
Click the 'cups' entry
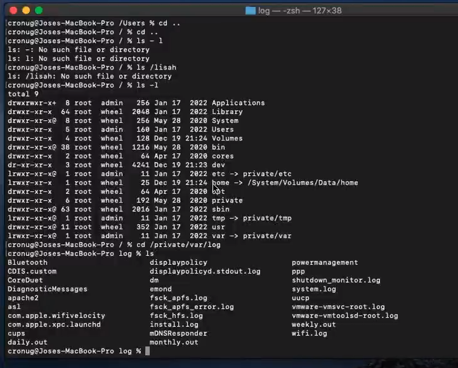pos(16,334)
